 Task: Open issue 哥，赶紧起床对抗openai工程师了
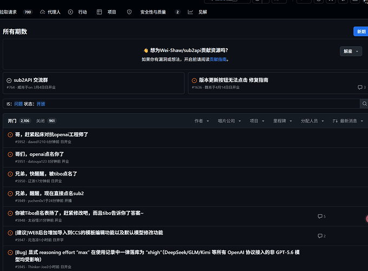[51, 134]
